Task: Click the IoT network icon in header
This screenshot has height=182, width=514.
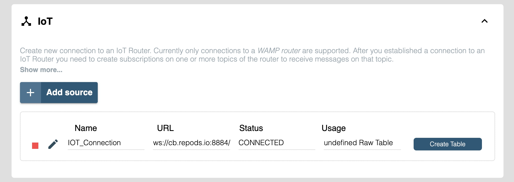Action: pyautogui.click(x=26, y=21)
